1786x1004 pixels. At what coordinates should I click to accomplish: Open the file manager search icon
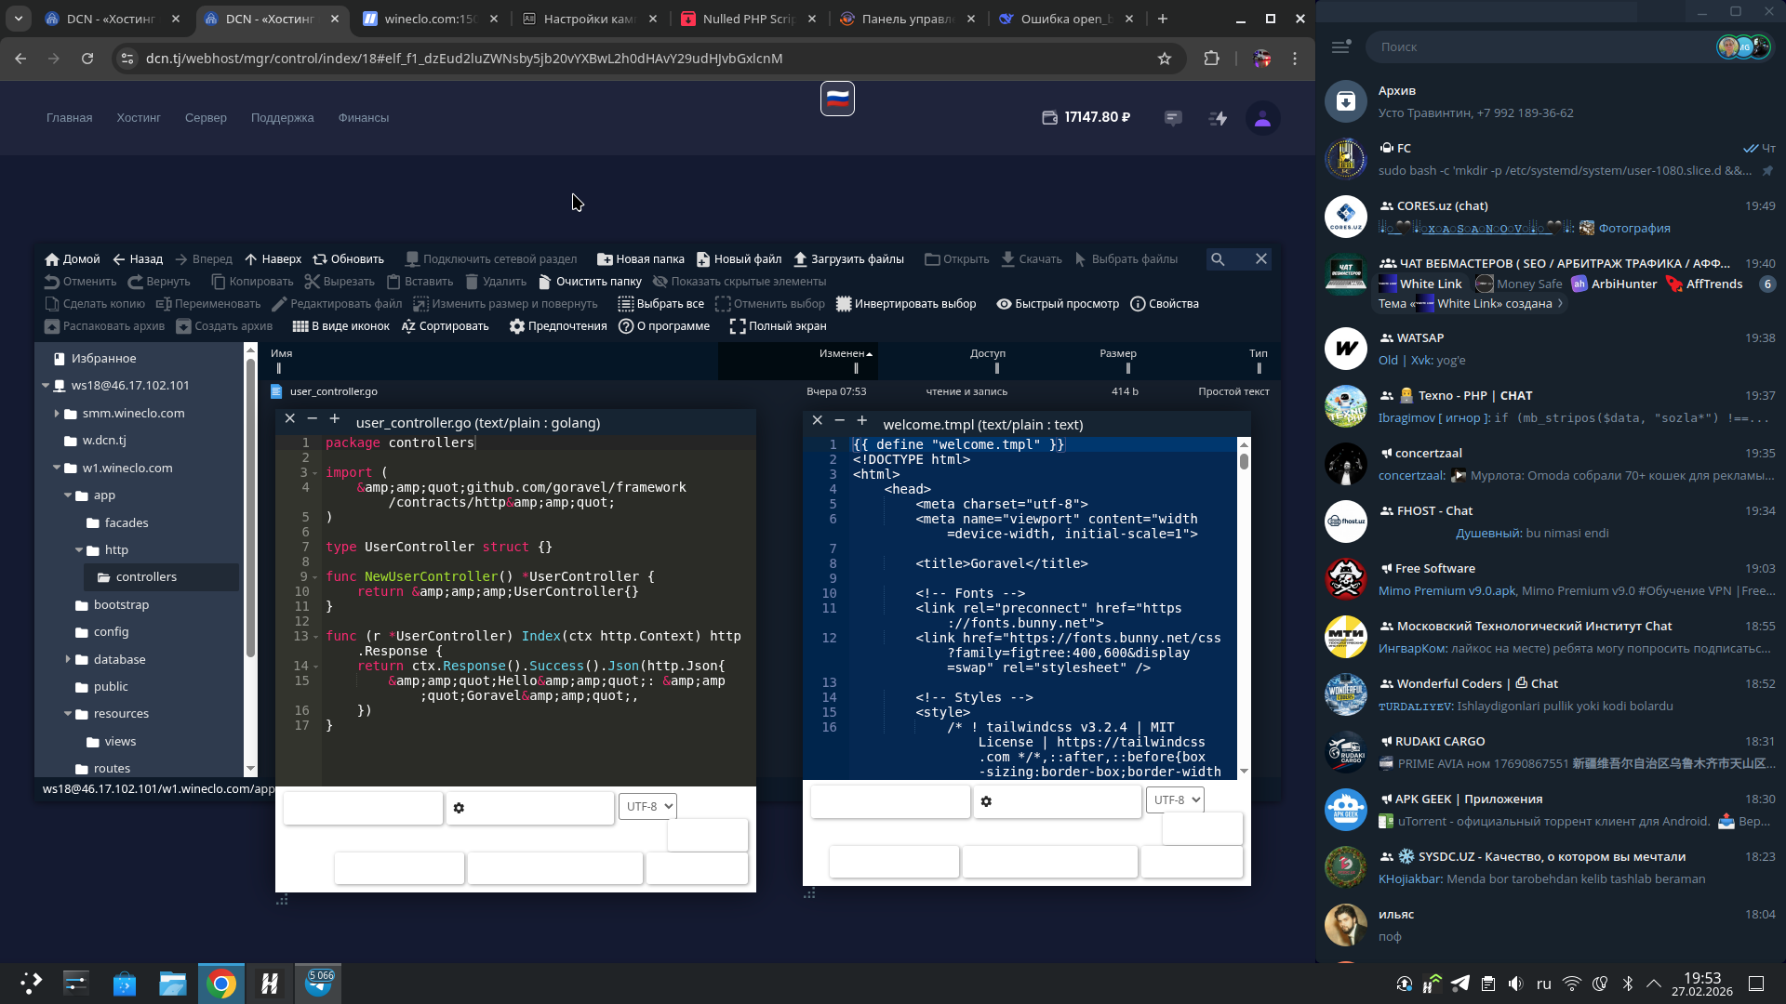coord(1218,259)
